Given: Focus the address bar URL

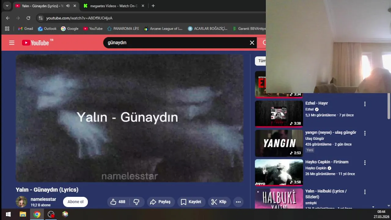Looking at the screenshot, I should point(79,18).
